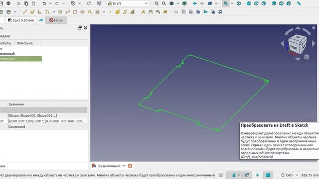Rotate view with navigation cube right arrow
The width and height of the screenshot is (319, 179).
tap(314, 43)
